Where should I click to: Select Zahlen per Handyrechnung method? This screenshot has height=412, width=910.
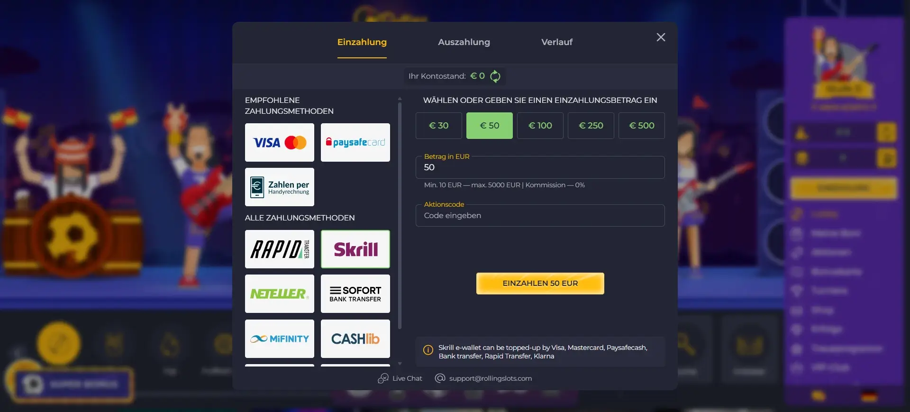point(279,187)
